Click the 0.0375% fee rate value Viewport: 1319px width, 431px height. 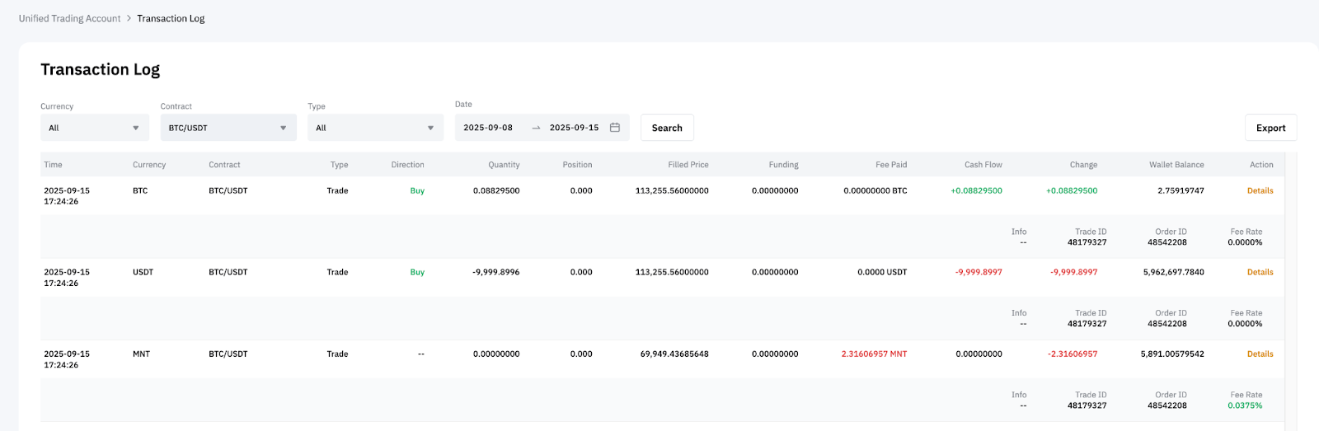click(1245, 405)
